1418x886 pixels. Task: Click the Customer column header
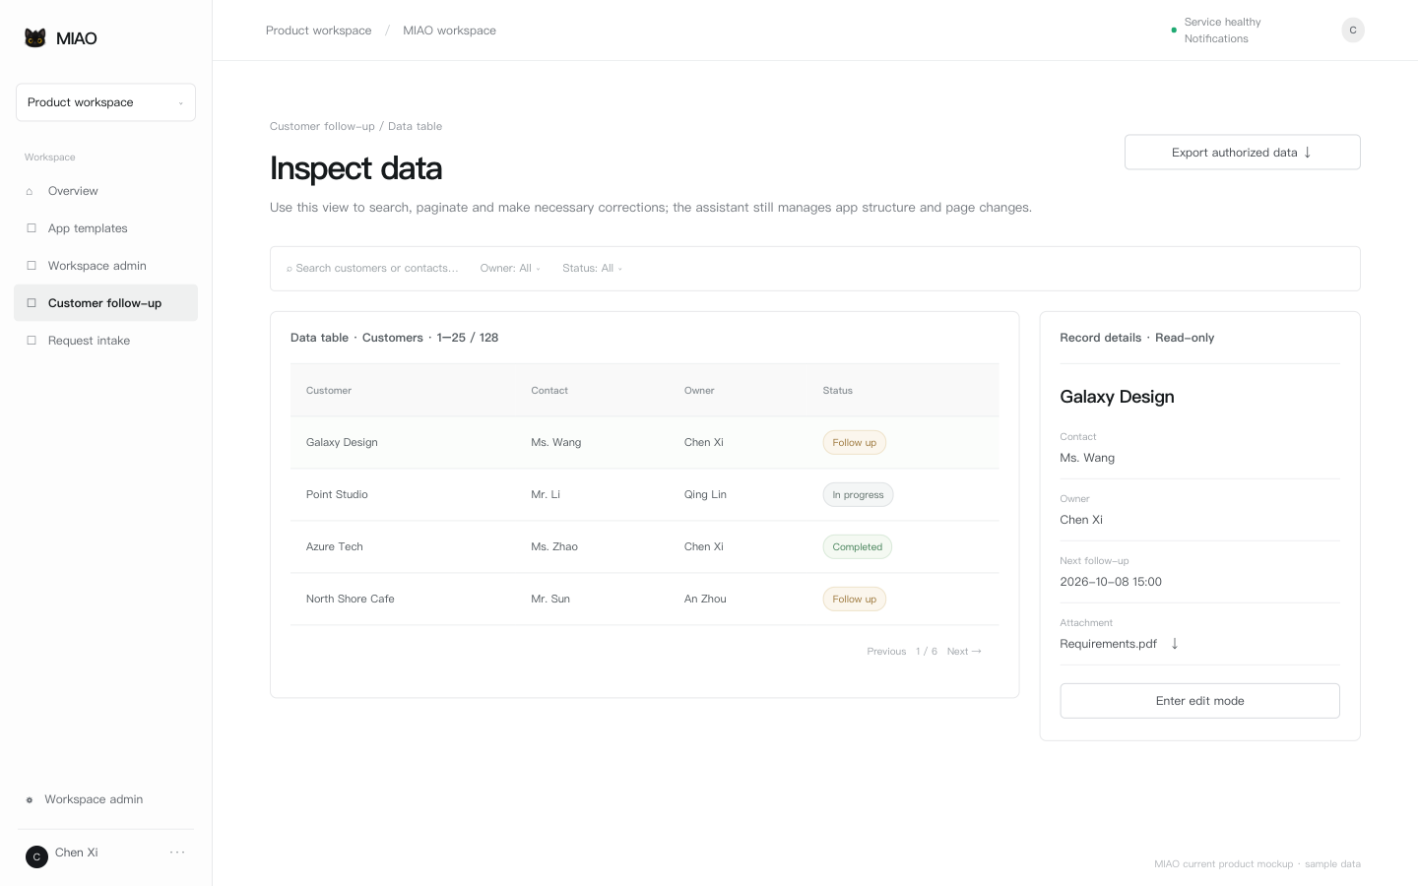pos(329,391)
